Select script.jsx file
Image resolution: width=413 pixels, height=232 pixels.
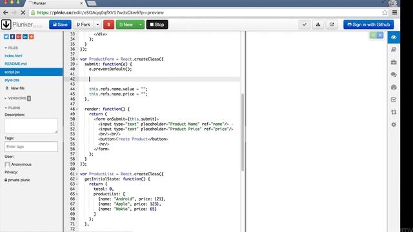(32, 72)
